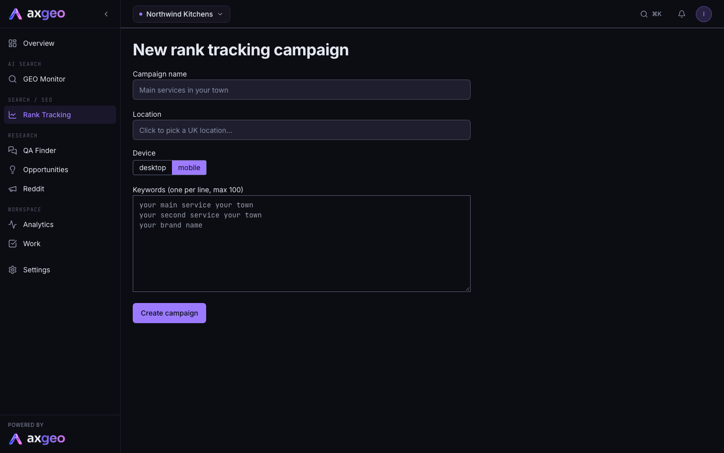Click the ⌘K shortcut hint

[x=657, y=14]
